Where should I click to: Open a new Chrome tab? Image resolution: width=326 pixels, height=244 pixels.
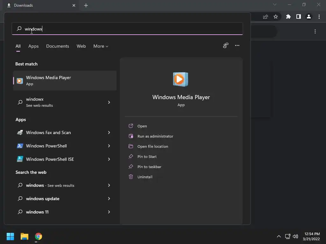coord(86,5)
